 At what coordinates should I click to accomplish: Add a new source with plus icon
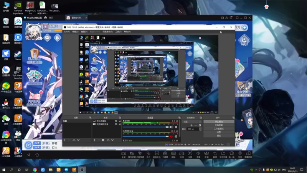click(x=94, y=140)
